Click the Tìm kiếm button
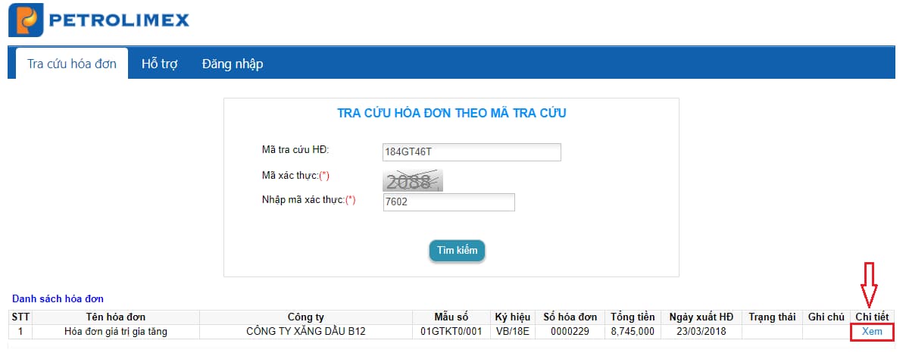 coord(457,251)
